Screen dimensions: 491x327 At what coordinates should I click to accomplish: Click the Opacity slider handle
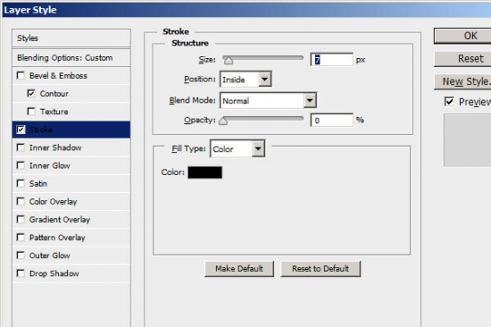click(223, 121)
